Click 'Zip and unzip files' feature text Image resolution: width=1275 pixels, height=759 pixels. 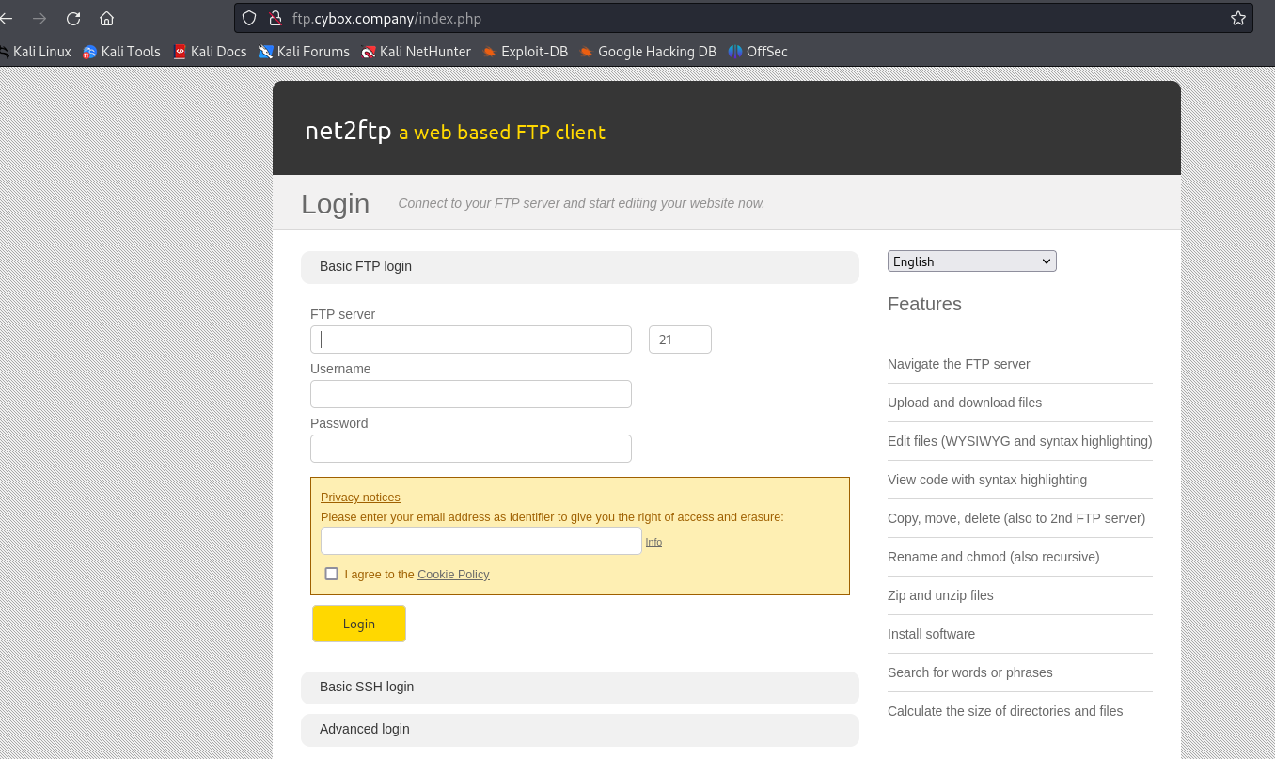(940, 595)
